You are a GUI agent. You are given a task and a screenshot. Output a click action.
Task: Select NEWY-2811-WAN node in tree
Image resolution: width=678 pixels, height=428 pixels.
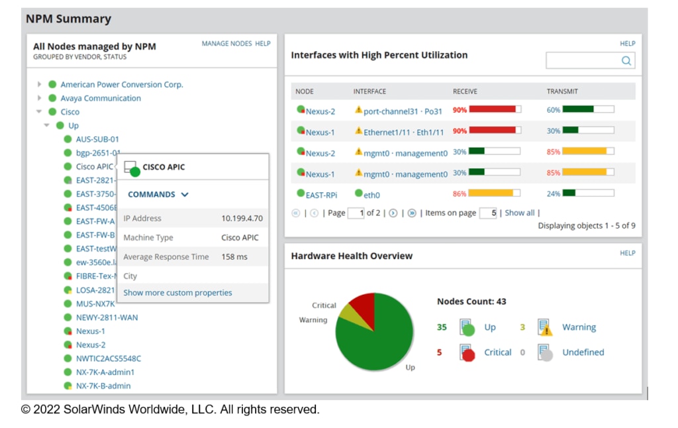point(107,317)
